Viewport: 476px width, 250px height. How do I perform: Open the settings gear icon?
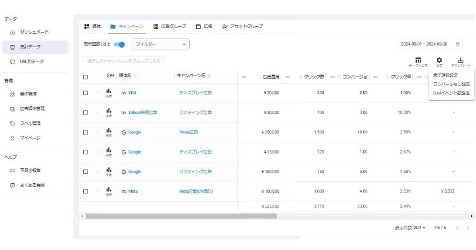point(439,60)
